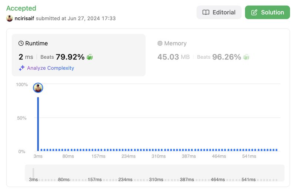296x190 pixels.
Task: Click the clapping hands beside 79.92%
Action: click(90, 57)
